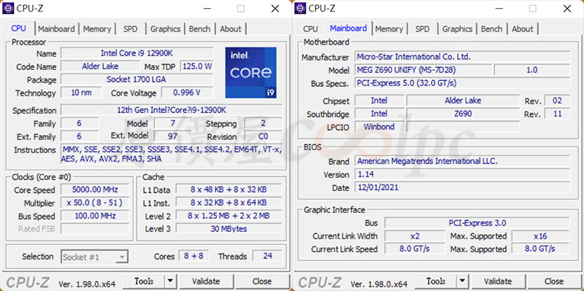Click Validate button in right window
The width and height of the screenshot is (584, 291).
pos(498,282)
